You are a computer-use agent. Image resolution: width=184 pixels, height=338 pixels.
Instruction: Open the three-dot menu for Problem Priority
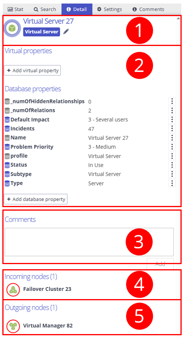[x=172, y=147]
